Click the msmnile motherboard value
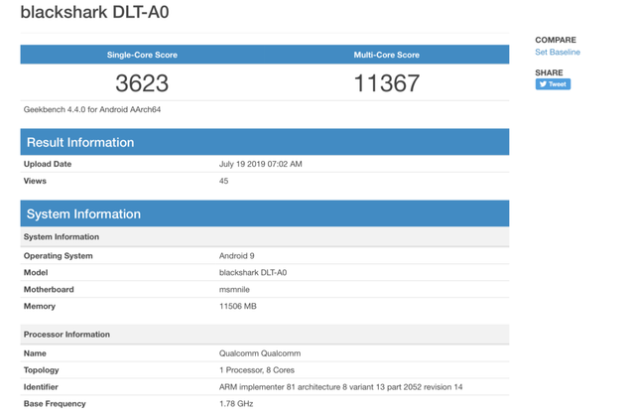Image resolution: width=635 pixels, height=416 pixels. pyautogui.click(x=234, y=289)
